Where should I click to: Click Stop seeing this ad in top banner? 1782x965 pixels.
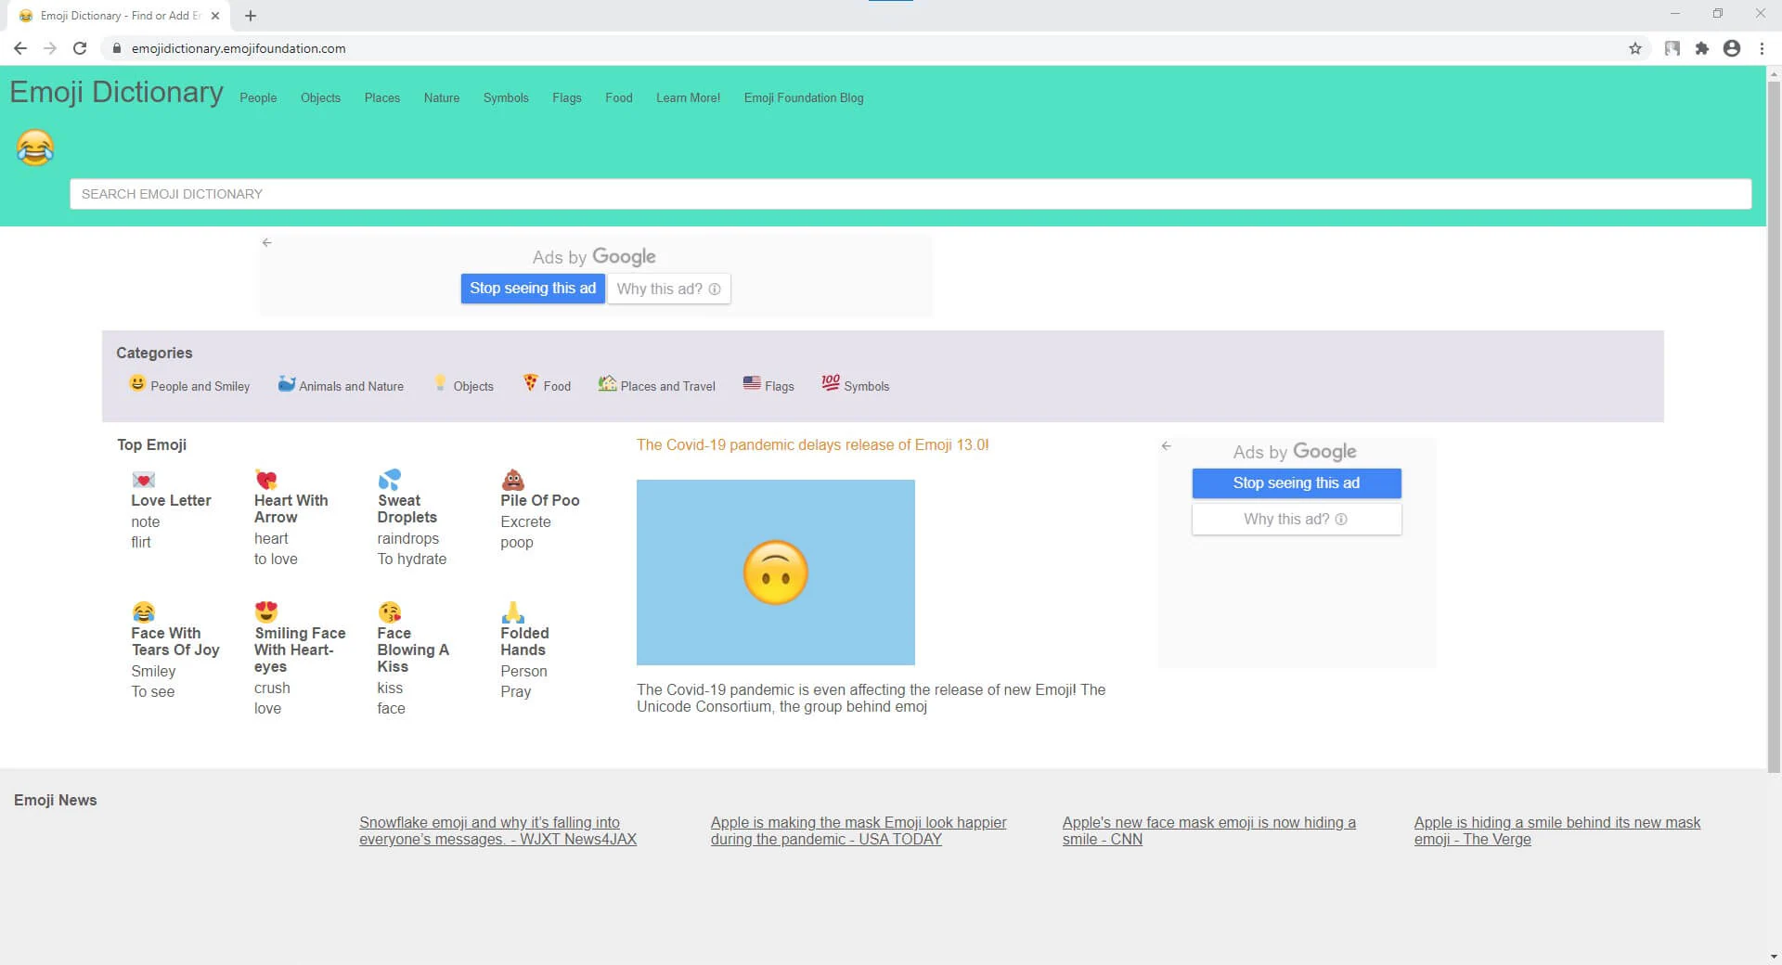tap(533, 289)
